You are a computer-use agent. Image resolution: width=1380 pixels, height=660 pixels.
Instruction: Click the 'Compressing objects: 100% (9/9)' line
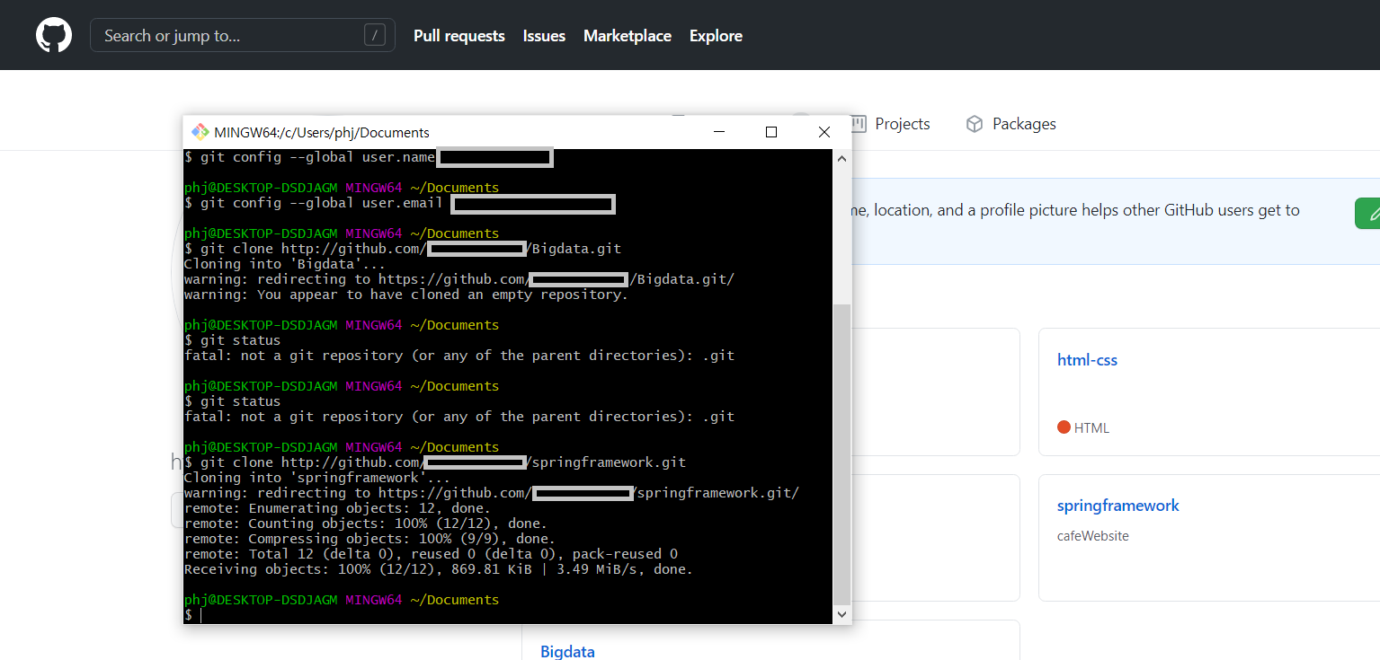[x=369, y=539]
